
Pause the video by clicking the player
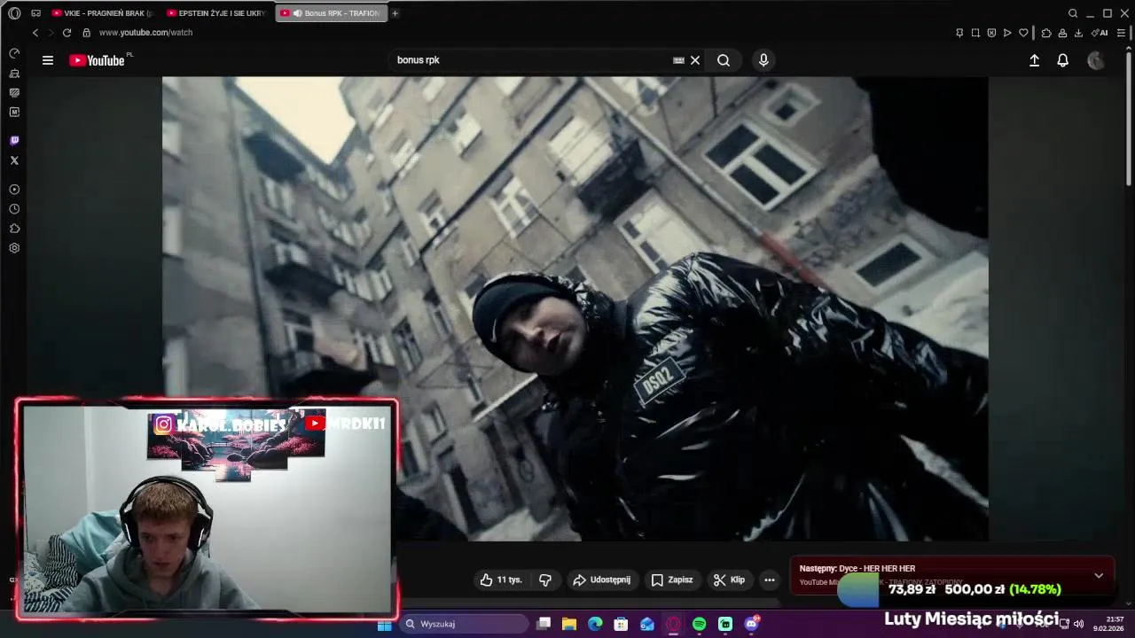click(x=575, y=308)
